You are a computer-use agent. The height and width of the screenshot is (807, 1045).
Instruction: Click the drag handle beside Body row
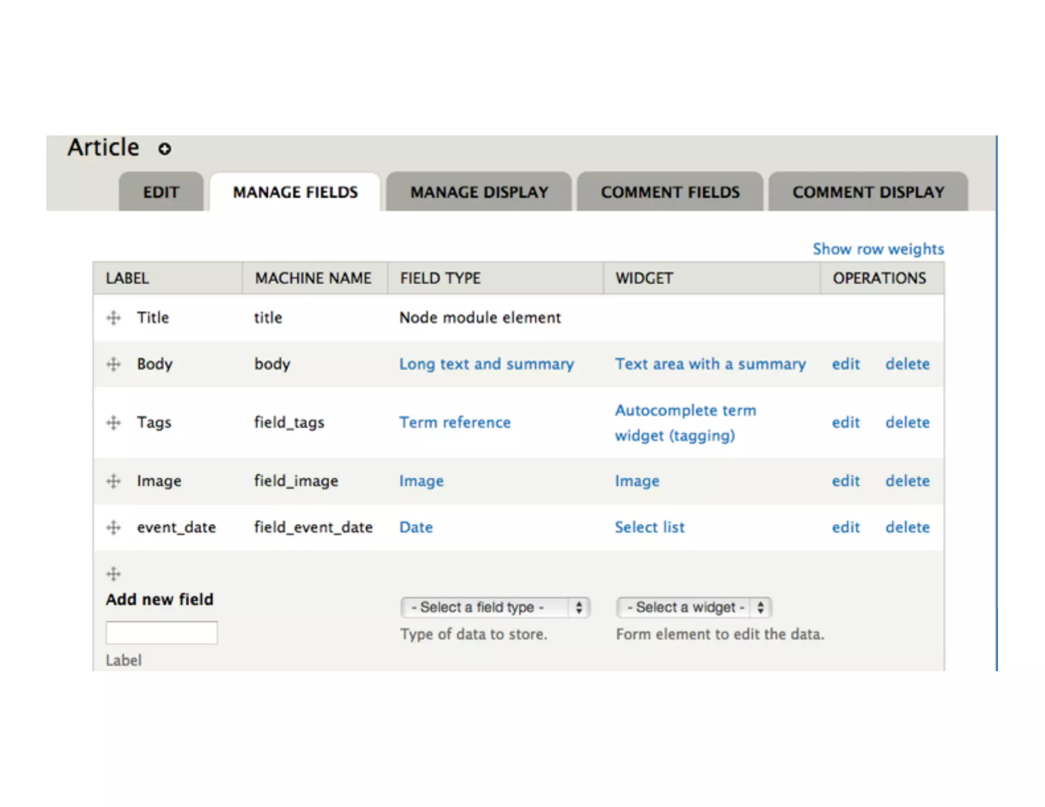113,364
